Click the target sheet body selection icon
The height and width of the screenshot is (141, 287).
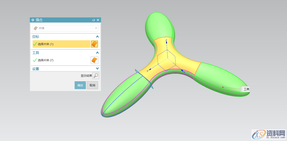pyautogui.click(x=94, y=44)
